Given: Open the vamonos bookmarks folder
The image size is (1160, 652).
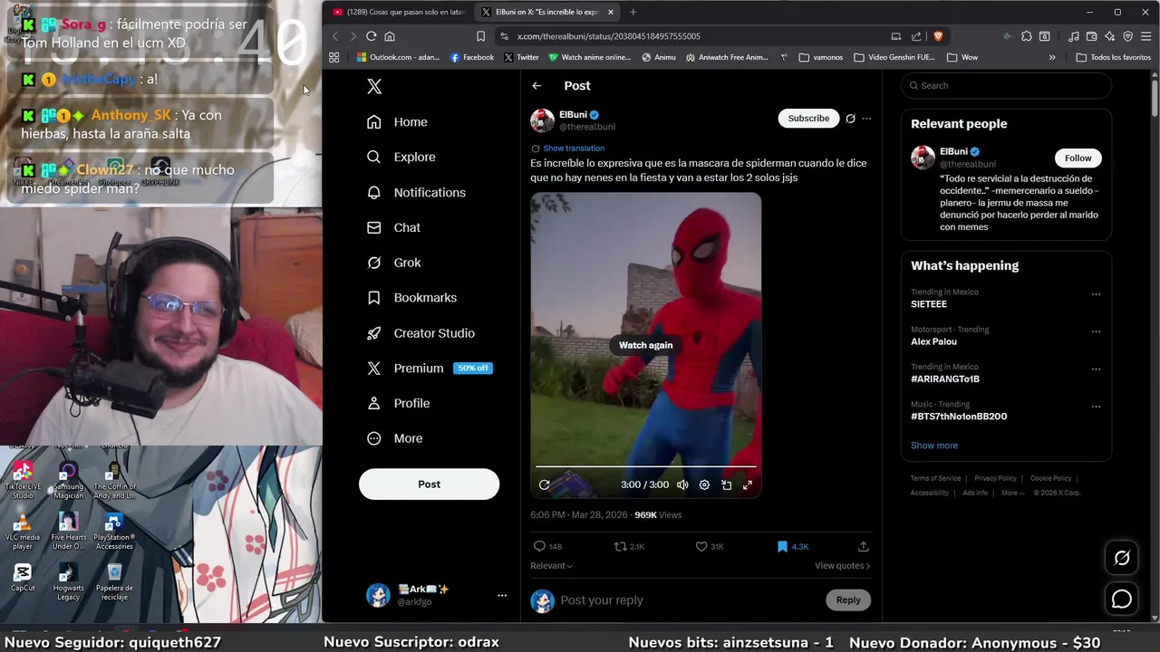Looking at the screenshot, I should click(821, 57).
